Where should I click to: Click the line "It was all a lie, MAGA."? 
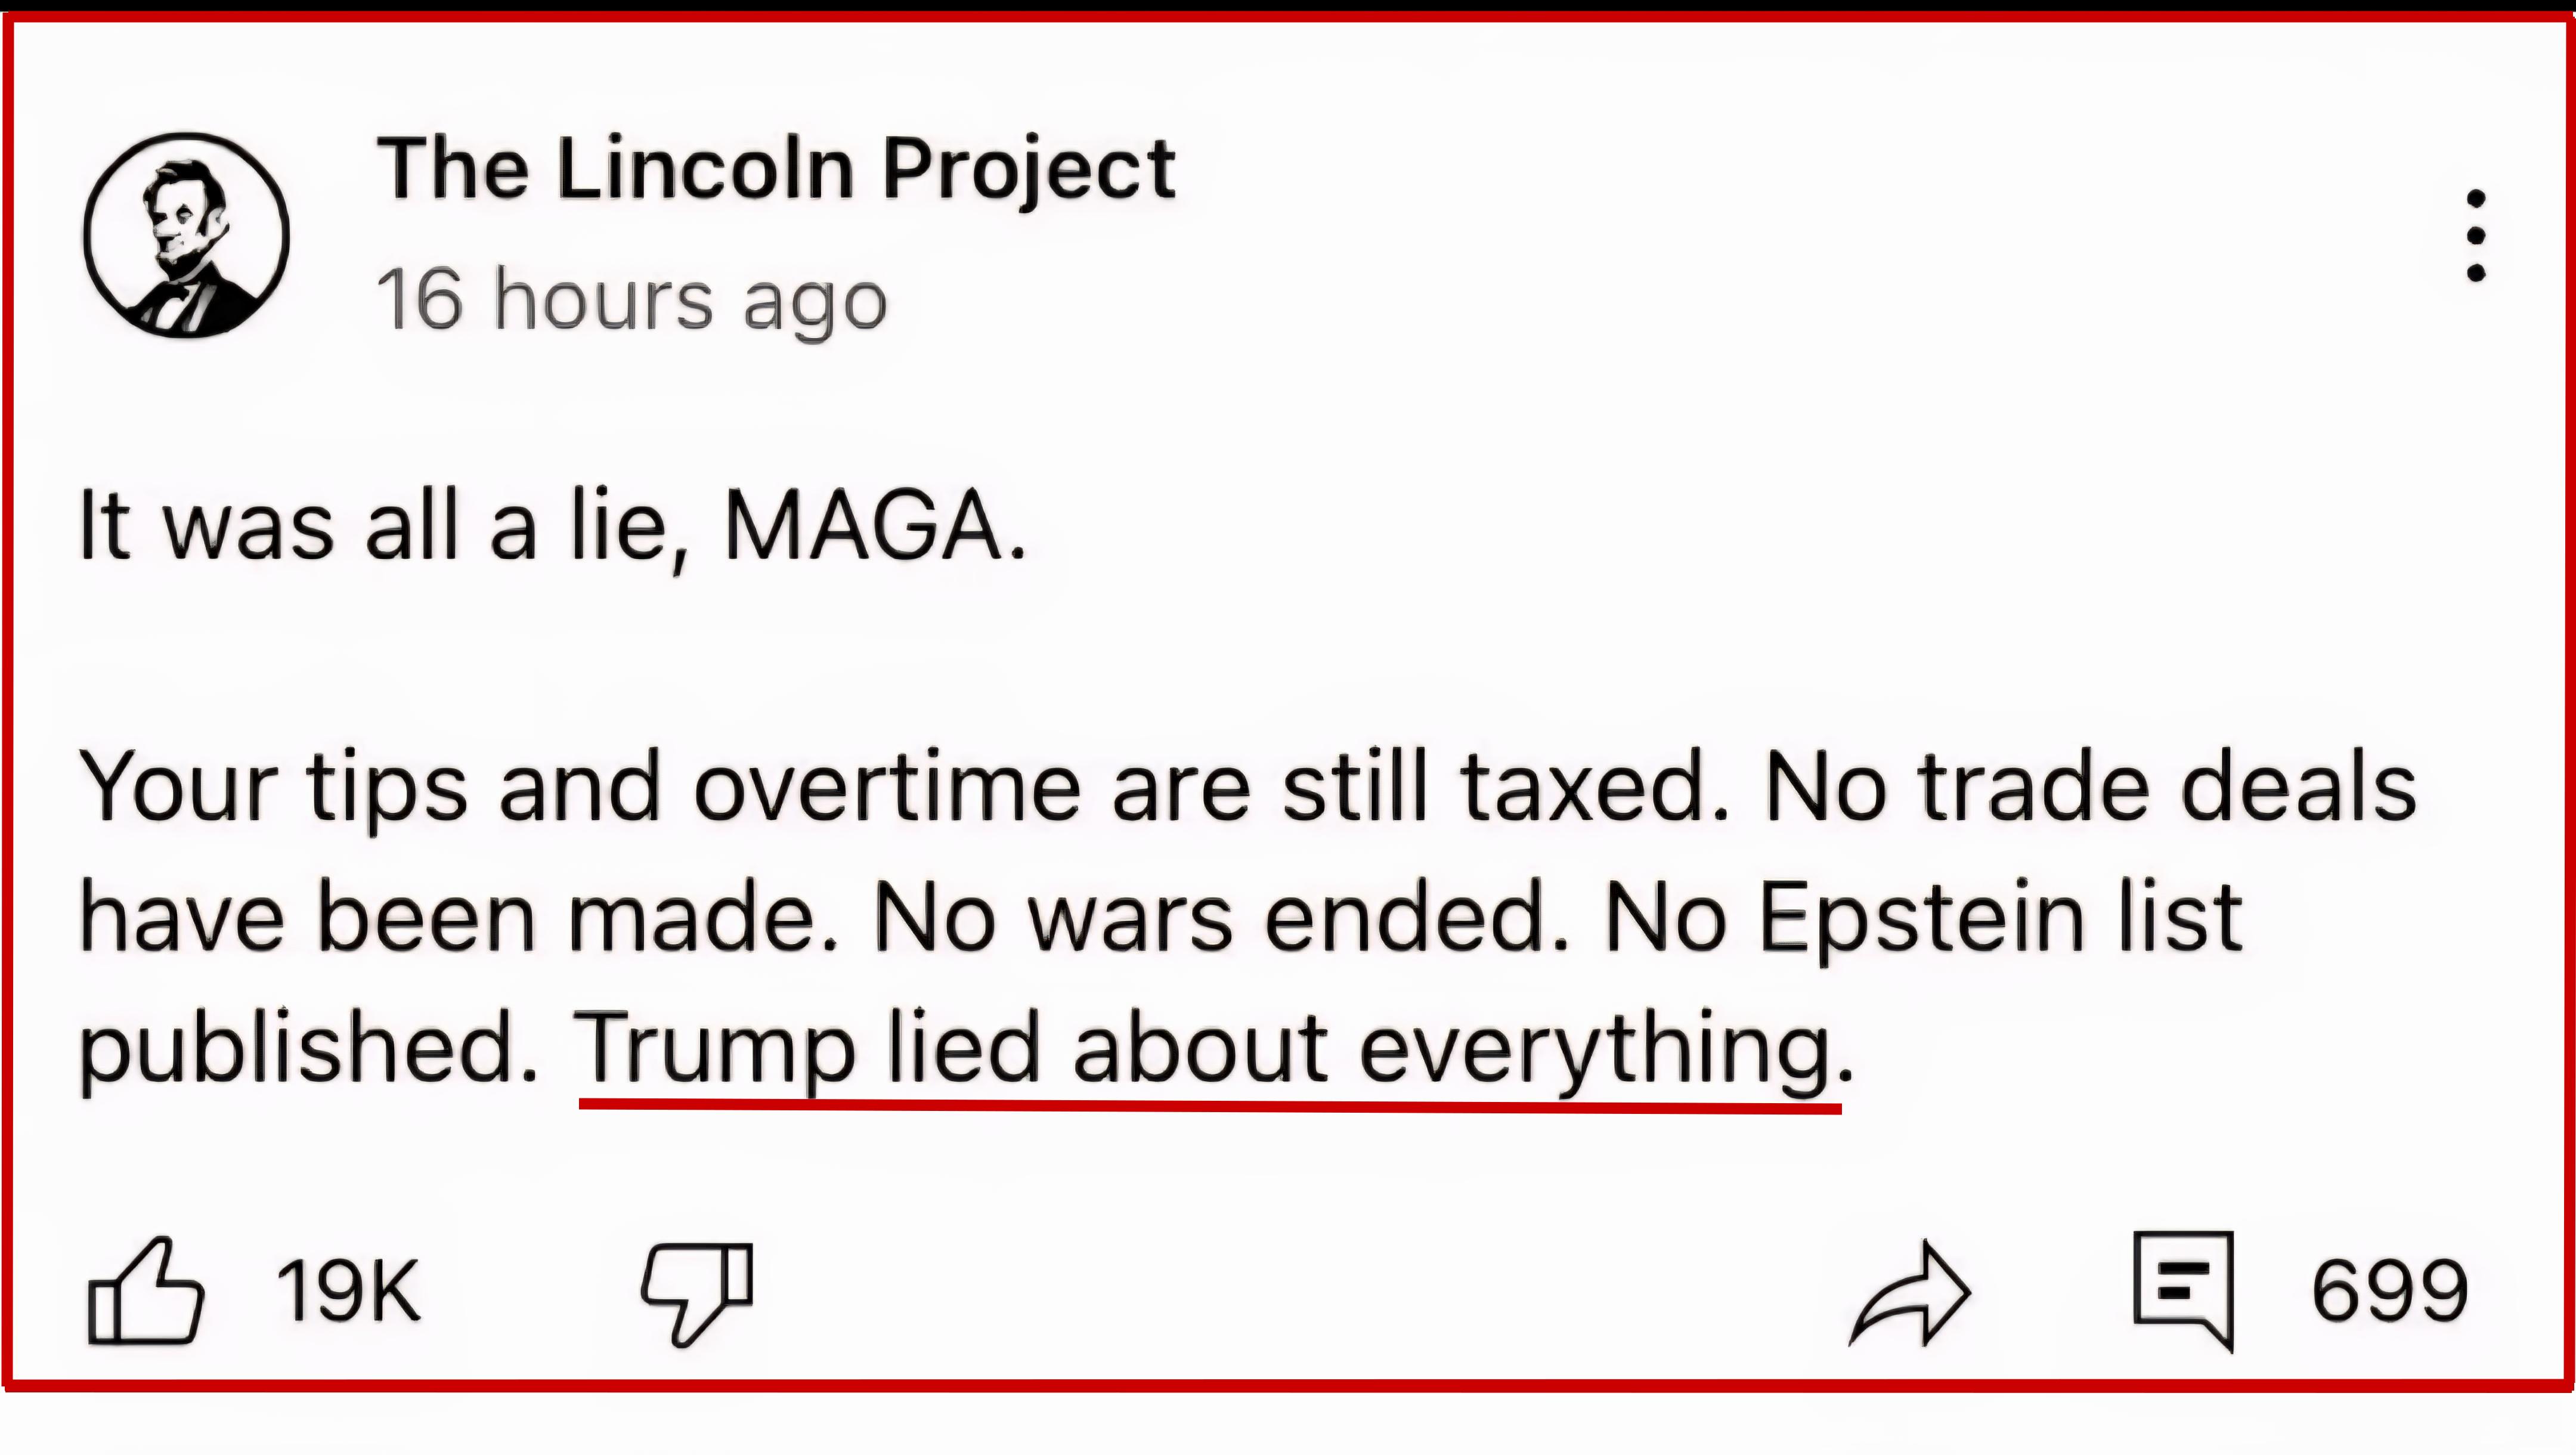[553, 528]
